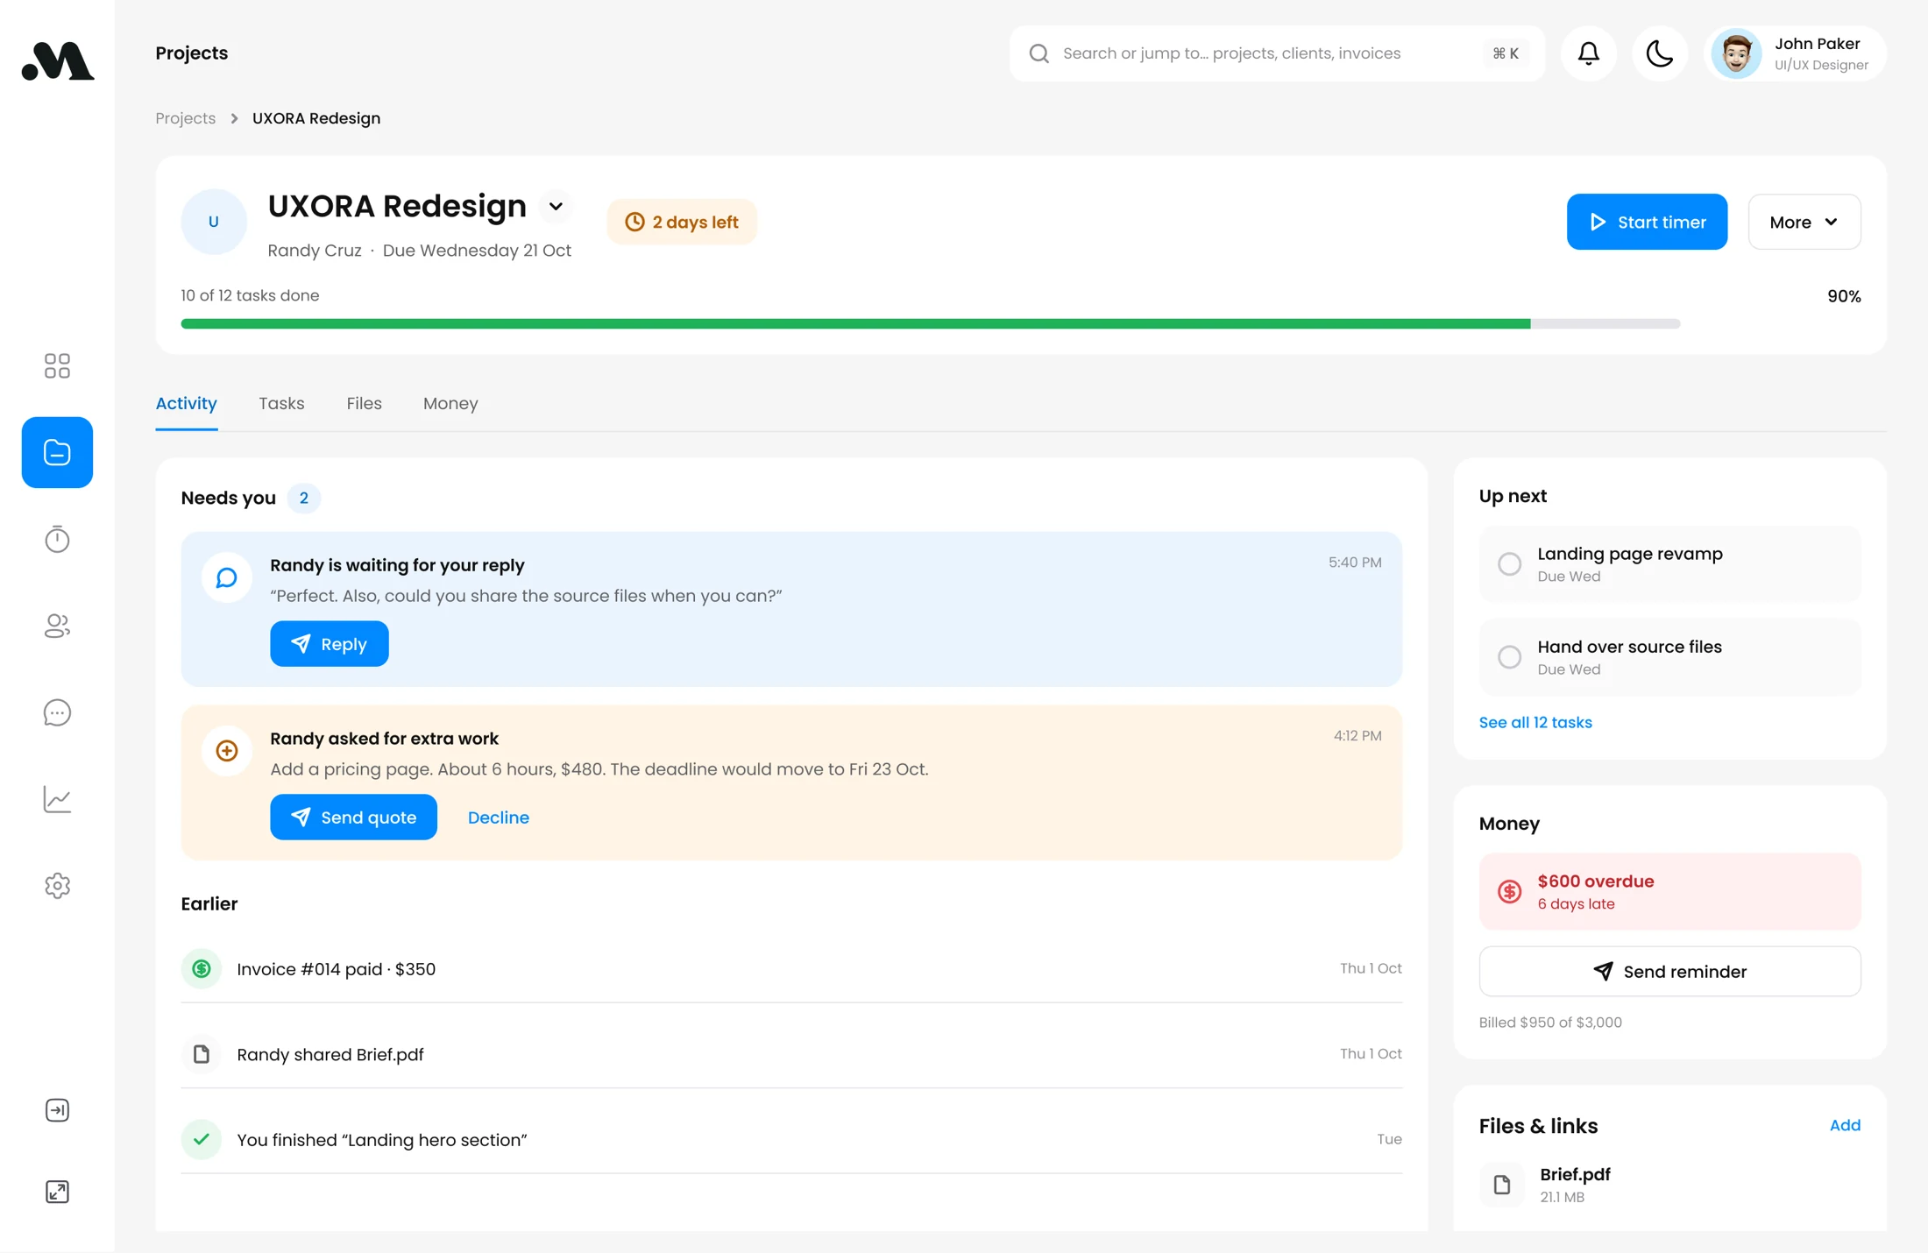Viewport: 1928px width, 1253px height.
Task: Decline the extra work request
Action: coord(499,818)
